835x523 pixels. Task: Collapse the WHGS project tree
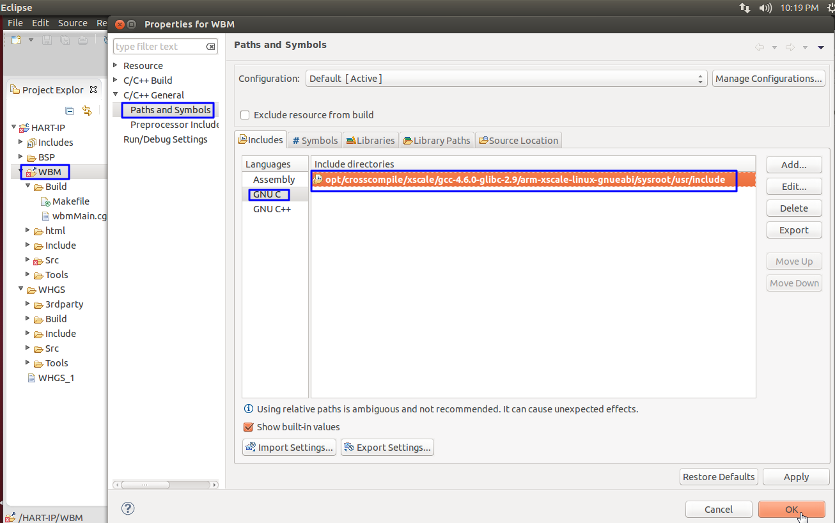pyautogui.click(x=20, y=290)
